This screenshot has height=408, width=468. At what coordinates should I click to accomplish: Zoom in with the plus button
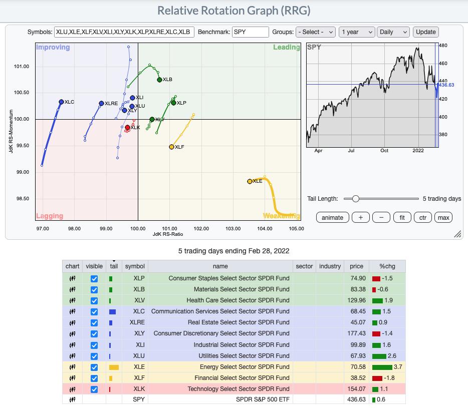click(x=361, y=218)
